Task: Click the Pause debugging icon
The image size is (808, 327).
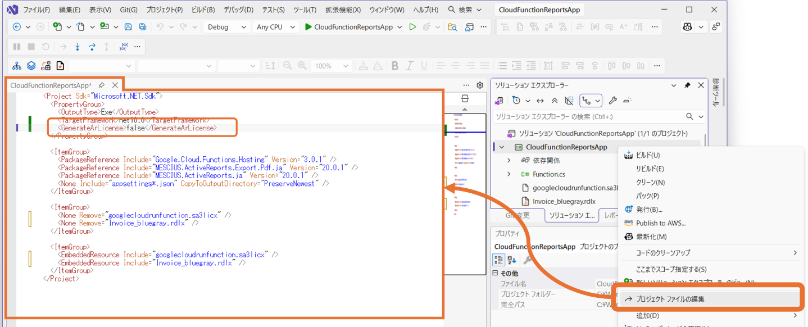Action: click(x=17, y=47)
